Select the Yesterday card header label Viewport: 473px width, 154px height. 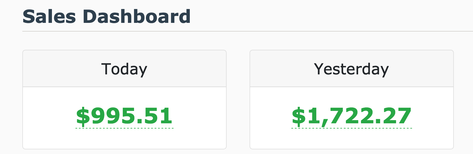pos(351,69)
